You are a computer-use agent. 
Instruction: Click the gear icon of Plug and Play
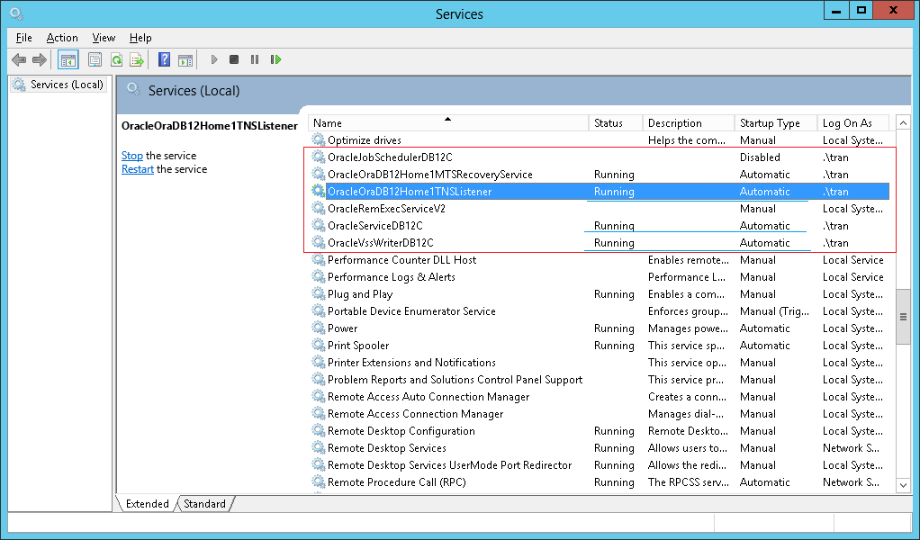point(318,293)
